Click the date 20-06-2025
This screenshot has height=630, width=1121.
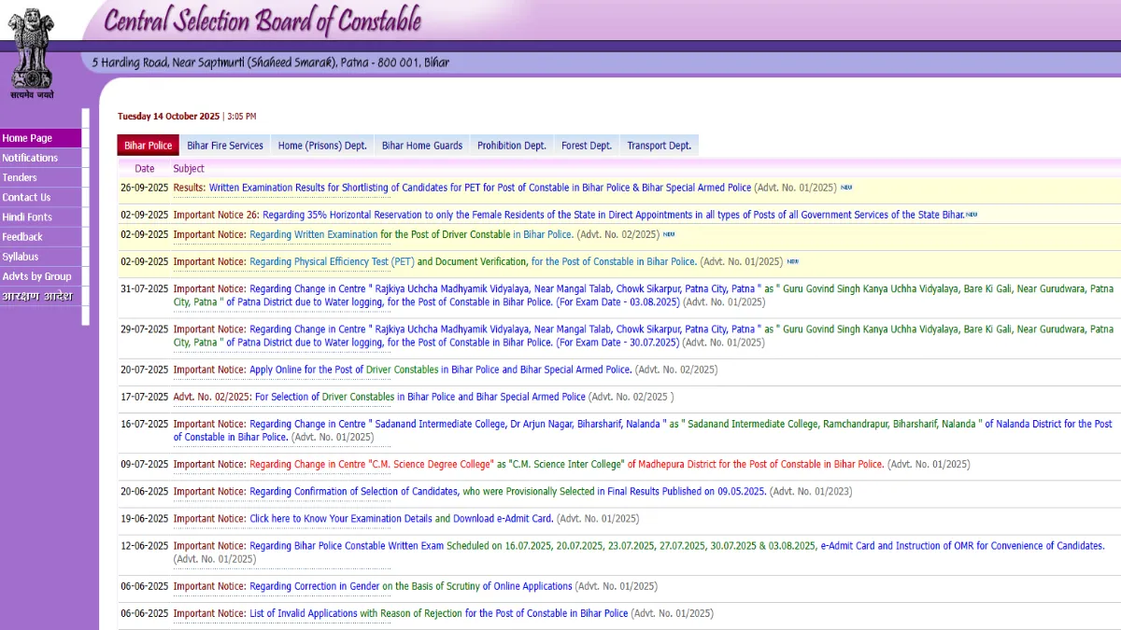point(145,491)
